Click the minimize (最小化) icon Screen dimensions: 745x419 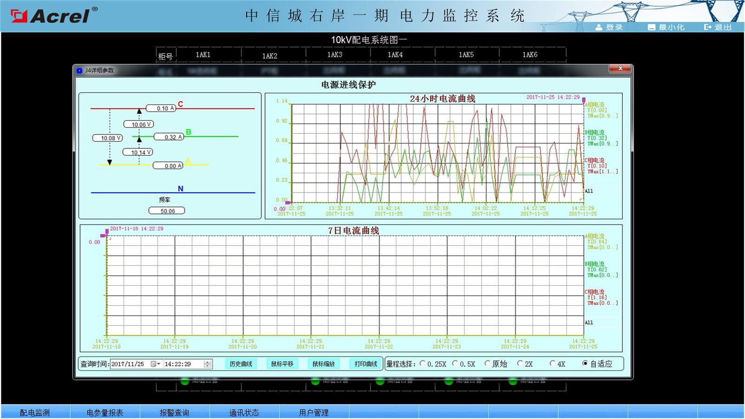[652, 27]
